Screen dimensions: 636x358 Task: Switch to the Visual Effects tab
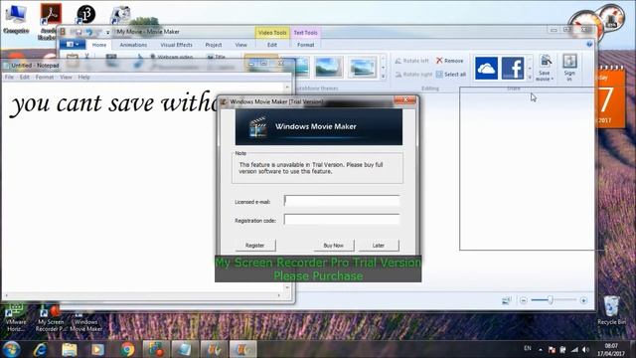pos(176,45)
